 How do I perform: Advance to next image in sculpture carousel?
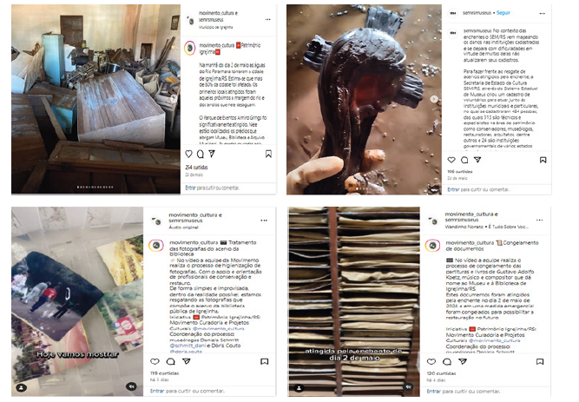434,99
